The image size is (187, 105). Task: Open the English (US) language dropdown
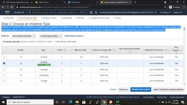click(x=19, y=97)
